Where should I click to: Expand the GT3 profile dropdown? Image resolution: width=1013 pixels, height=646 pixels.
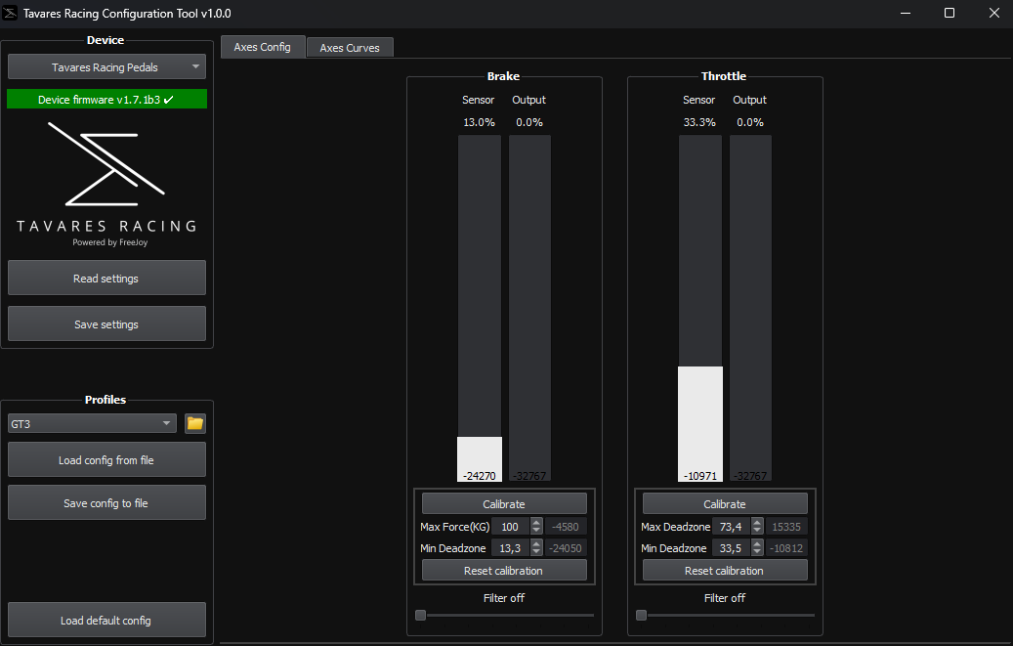point(92,423)
